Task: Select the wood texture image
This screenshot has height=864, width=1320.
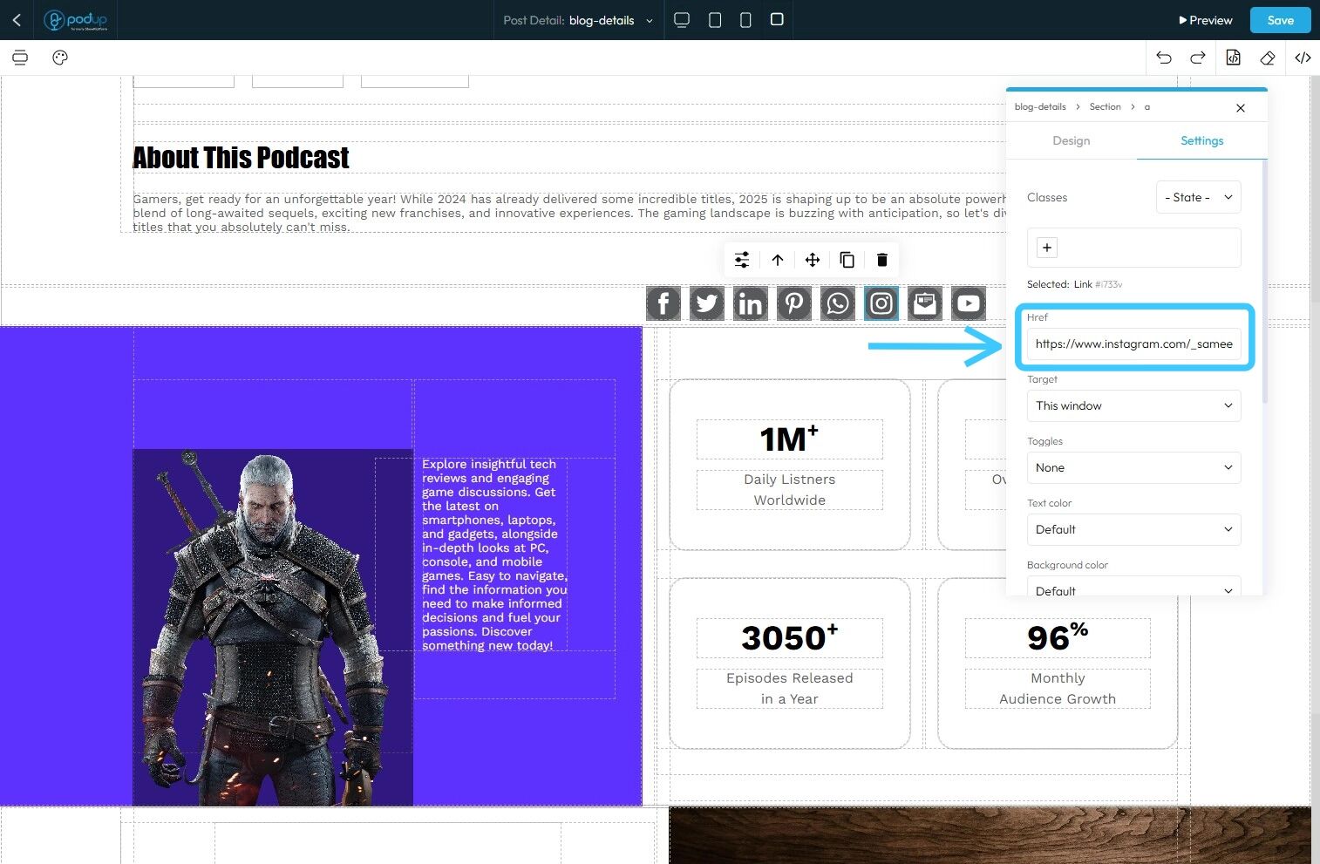Action: [x=990, y=835]
